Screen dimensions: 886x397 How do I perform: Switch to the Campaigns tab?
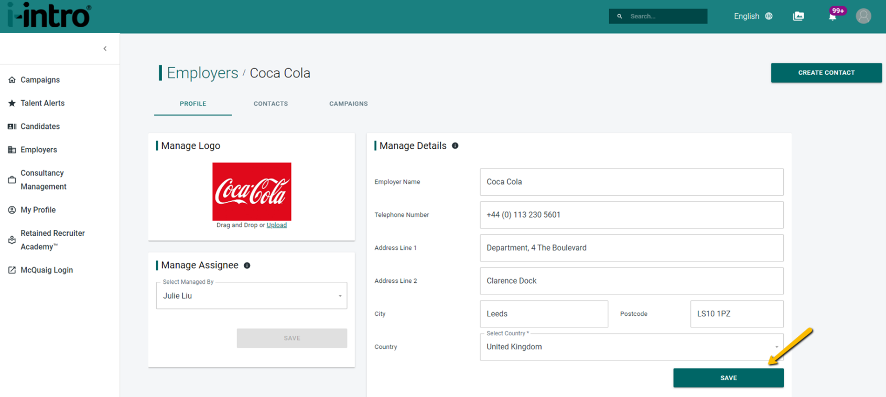[349, 104]
